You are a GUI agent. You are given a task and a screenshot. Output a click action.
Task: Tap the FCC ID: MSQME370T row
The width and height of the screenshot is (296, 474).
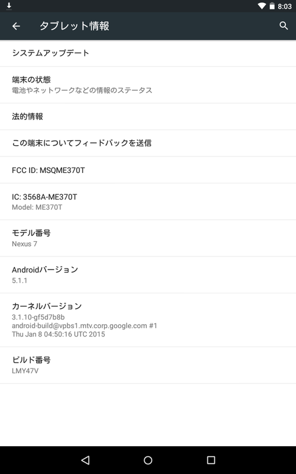click(x=148, y=170)
